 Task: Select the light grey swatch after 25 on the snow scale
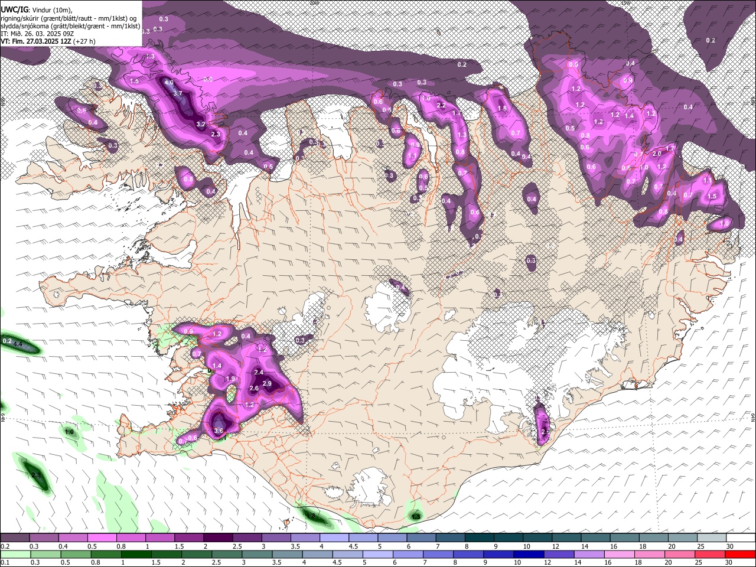pos(711,538)
